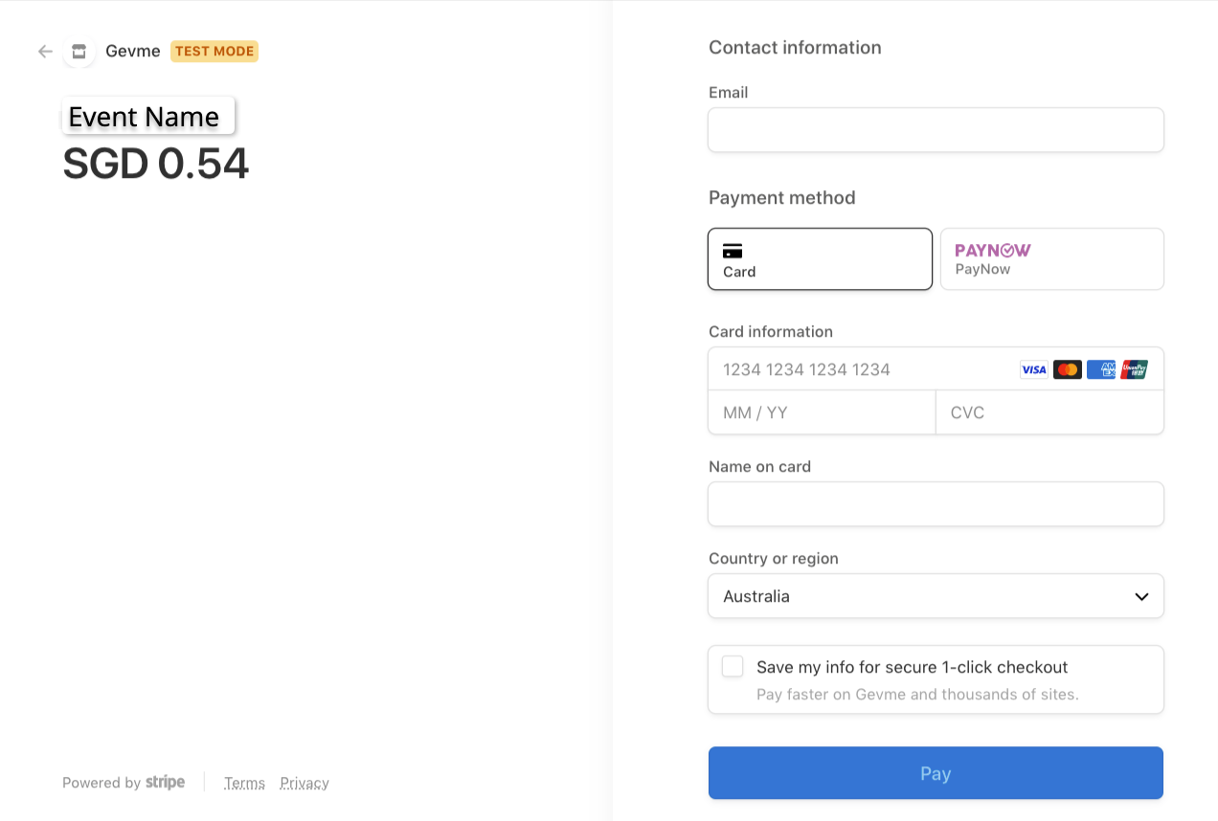The width and height of the screenshot is (1218, 821).
Task: Open the Country or region dropdown
Action: click(936, 595)
